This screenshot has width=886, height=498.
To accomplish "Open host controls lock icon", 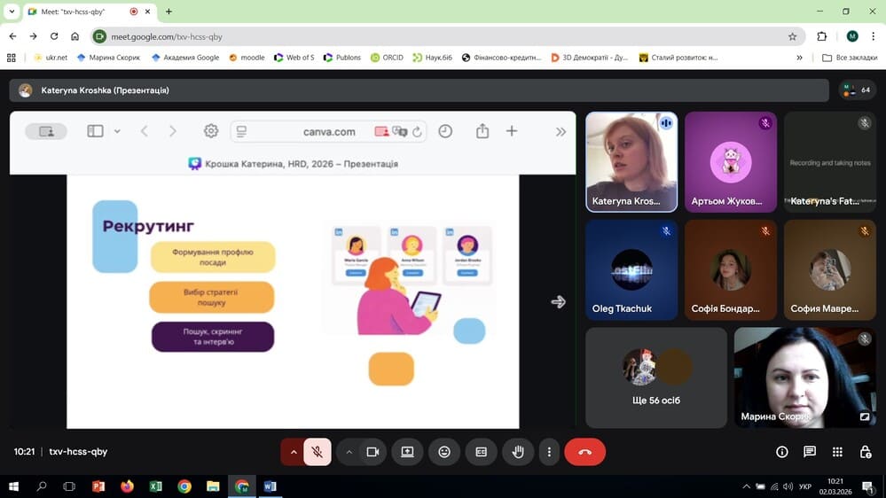I will coord(866,452).
